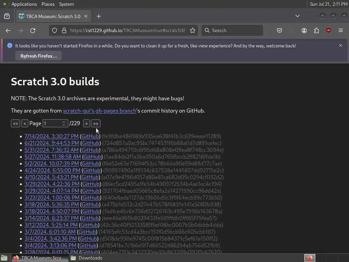Click the Search box in toolbar

pos(232,30)
